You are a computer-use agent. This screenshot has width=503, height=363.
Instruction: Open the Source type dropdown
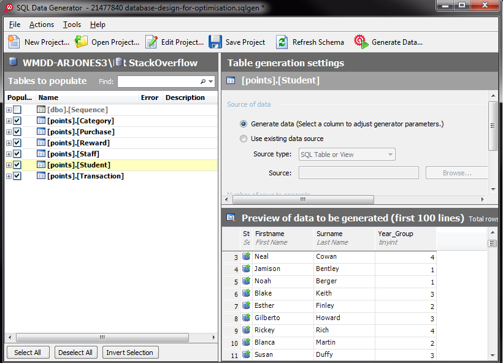[347, 155]
